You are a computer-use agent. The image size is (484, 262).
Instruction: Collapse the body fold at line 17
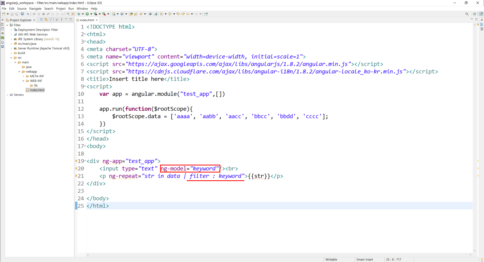pyautogui.click(x=85, y=146)
